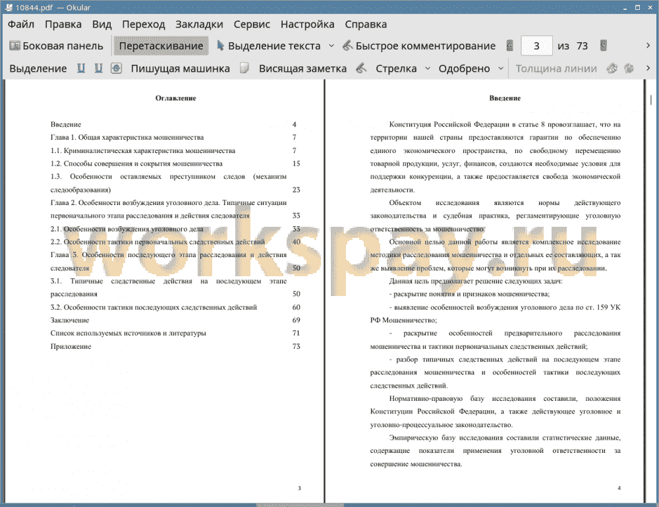
Task: Open the Сервис menu
Action: click(252, 24)
